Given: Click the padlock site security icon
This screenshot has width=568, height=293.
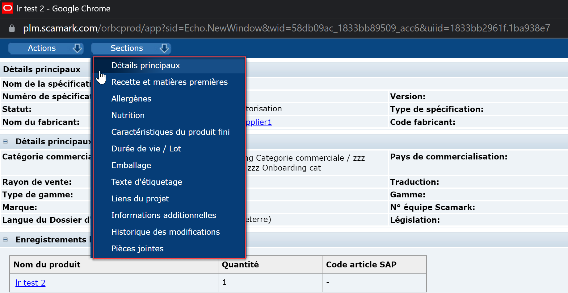Looking at the screenshot, I should point(12,28).
